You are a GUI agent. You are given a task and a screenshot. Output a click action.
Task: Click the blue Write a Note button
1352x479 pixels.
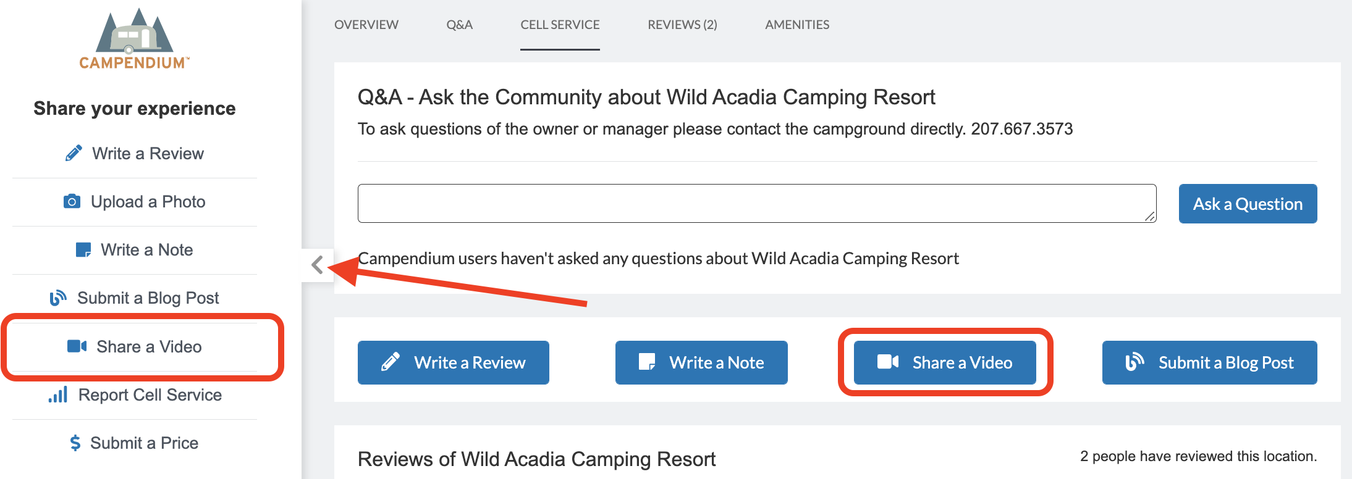pos(701,362)
